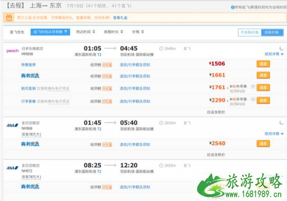Select the ¥2290 fare
The image size is (287, 201).
coord(263,100)
